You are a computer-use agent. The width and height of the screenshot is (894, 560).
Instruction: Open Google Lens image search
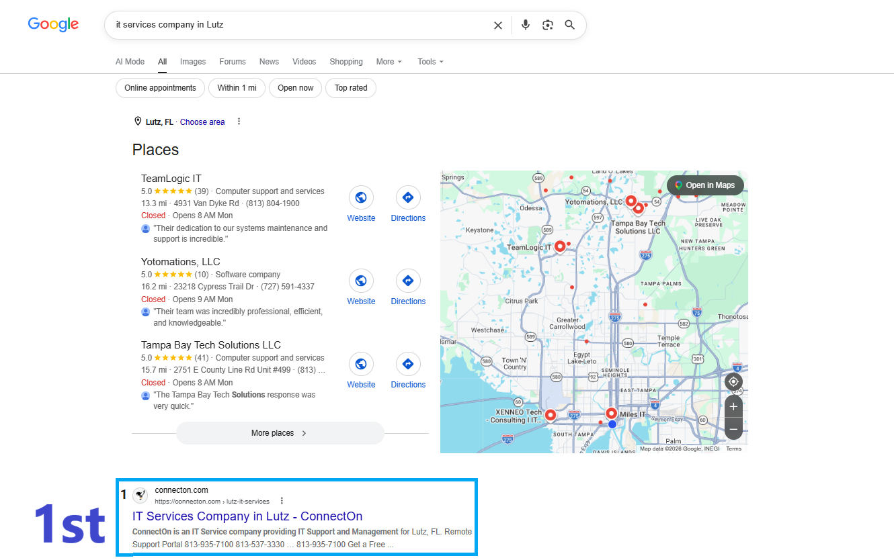click(548, 25)
